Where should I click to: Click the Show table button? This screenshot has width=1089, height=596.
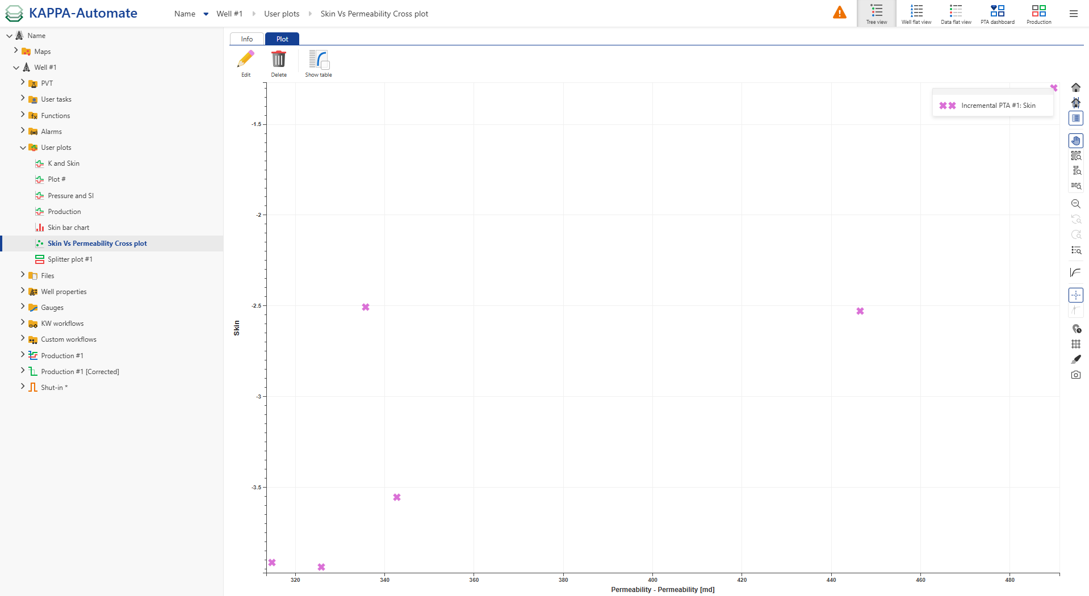319,62
